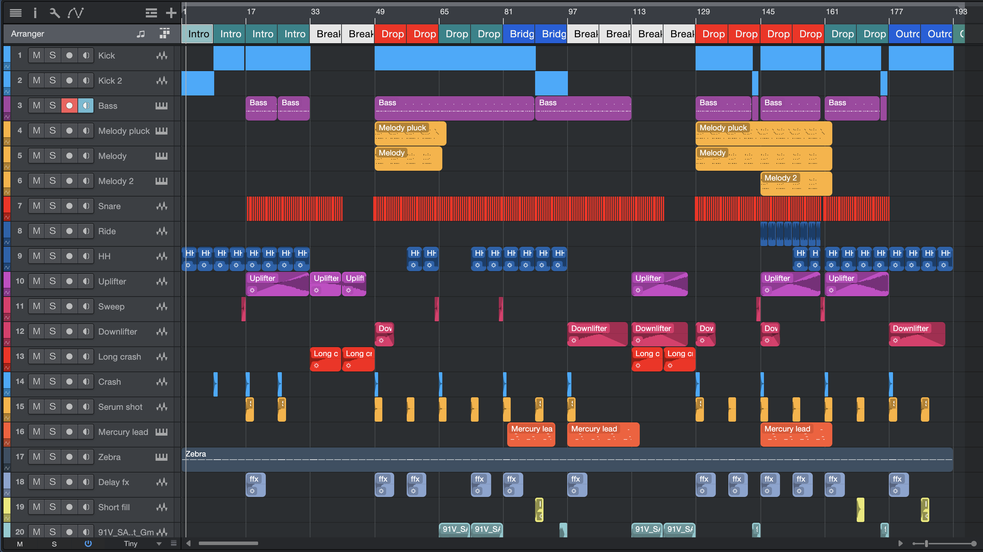983x552 pixels.
Task: Arm record on the Zebra track
Action: tap(69, 457)
